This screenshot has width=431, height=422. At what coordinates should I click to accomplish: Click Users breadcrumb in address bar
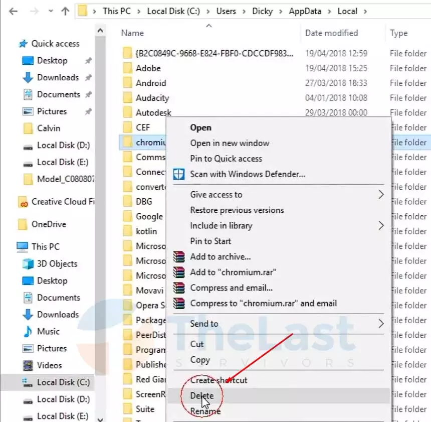click(226, 11)
